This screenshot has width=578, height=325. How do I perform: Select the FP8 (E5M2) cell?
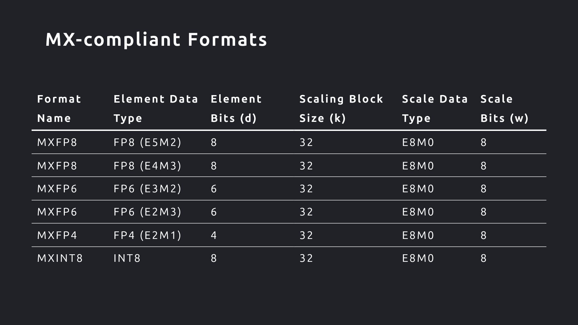pyautogui.click(x=148, y=142)
